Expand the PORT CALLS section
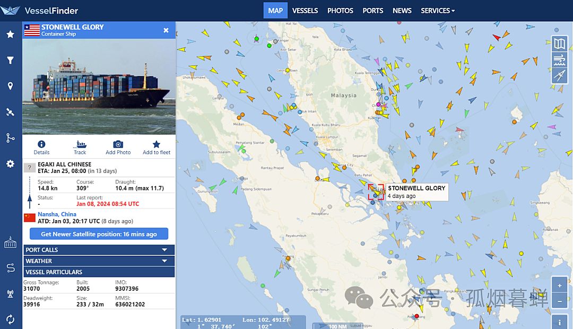 [x=99, y=250]
